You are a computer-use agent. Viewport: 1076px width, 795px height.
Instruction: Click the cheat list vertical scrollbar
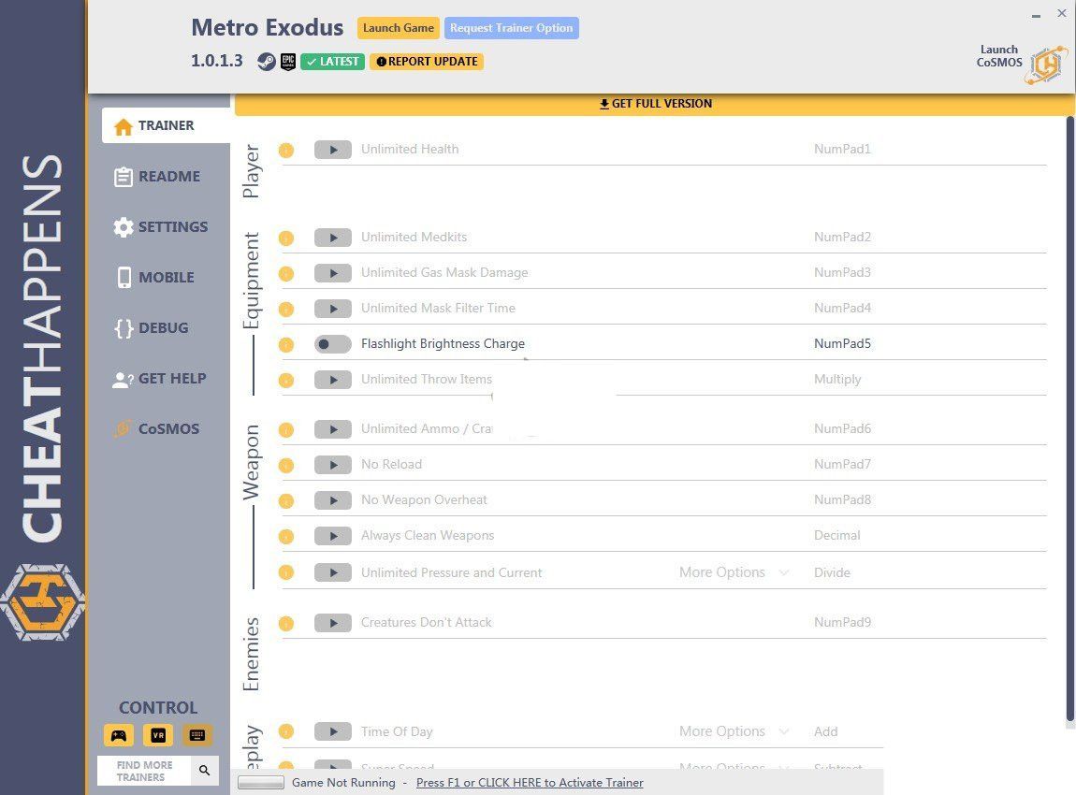(1069, 418)
